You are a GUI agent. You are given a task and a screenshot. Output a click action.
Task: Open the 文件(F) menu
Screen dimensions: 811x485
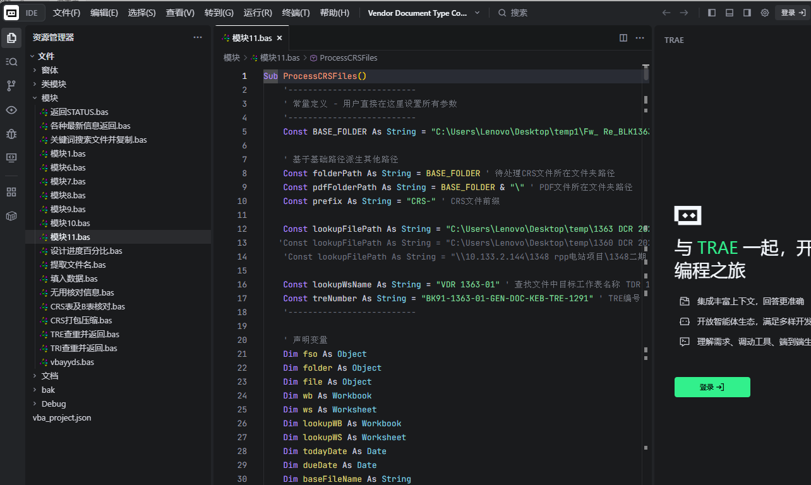tap(66, 13)
